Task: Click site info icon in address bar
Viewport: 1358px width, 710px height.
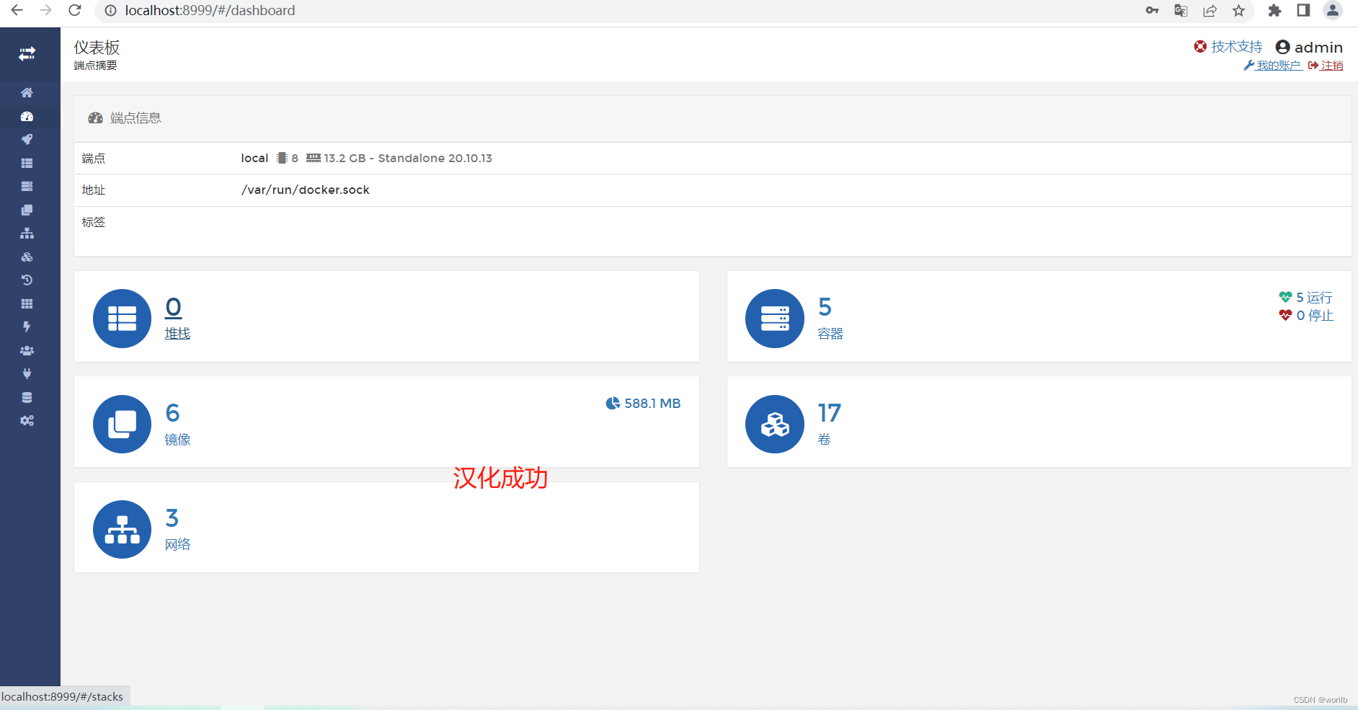Action: pyautogui.click(x=110, y=10)
